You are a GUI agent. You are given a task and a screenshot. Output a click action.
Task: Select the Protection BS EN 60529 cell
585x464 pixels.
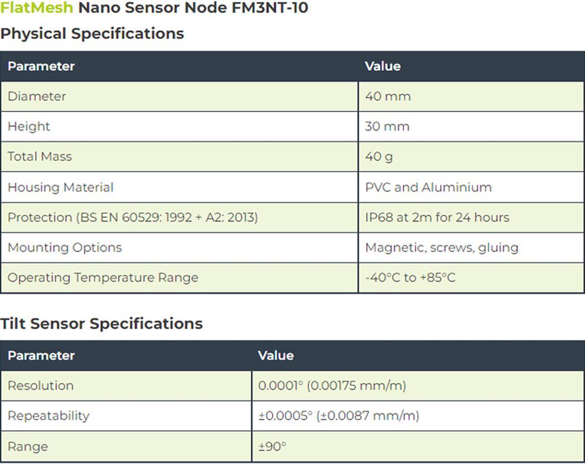[133, 217]
